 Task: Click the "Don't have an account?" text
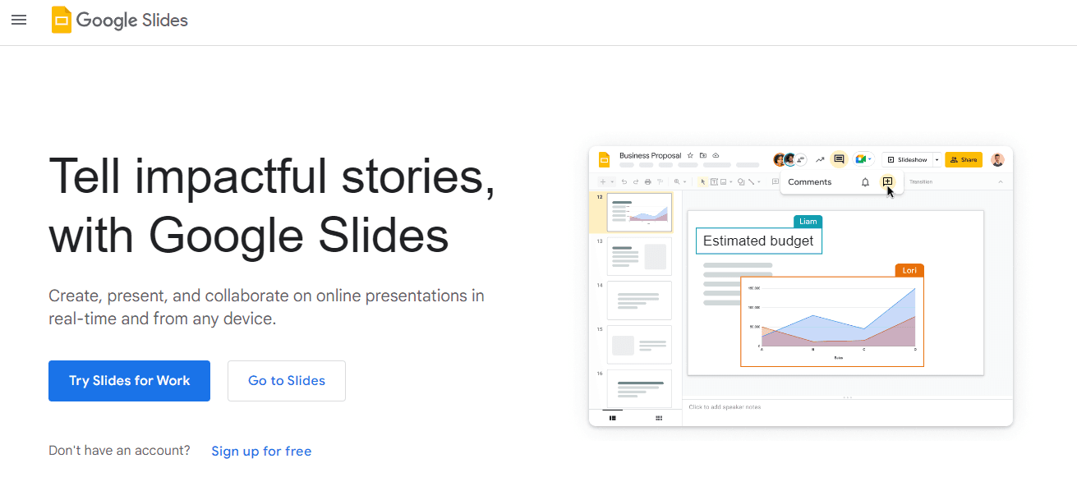point(119,450)
